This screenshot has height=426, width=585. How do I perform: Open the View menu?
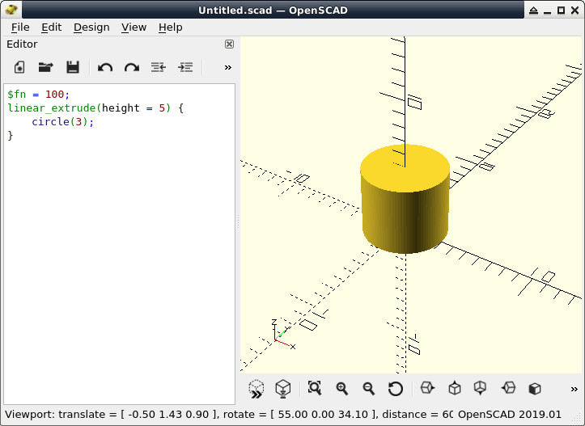[x=134, y=27]
